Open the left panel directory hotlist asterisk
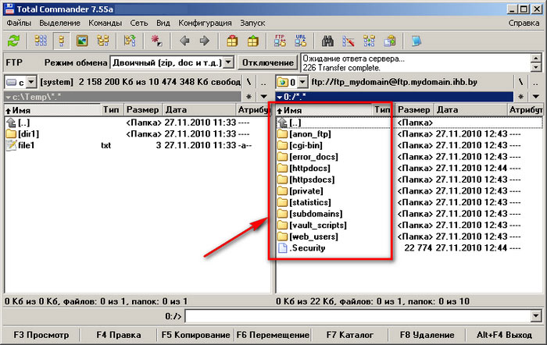This screenshot has height=345, width=547. coord(248,97)
